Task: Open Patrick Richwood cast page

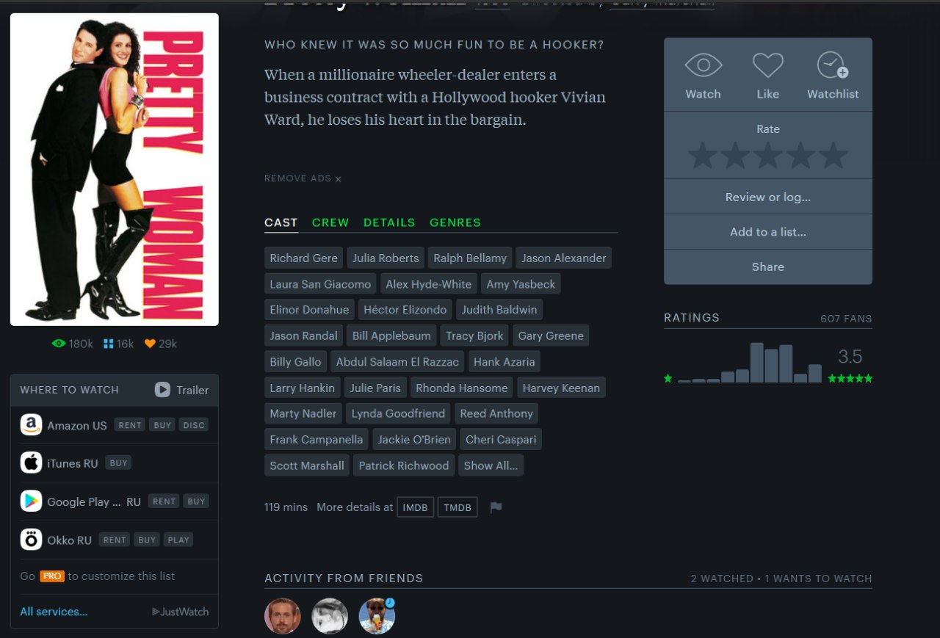Action: click(404, 465)
